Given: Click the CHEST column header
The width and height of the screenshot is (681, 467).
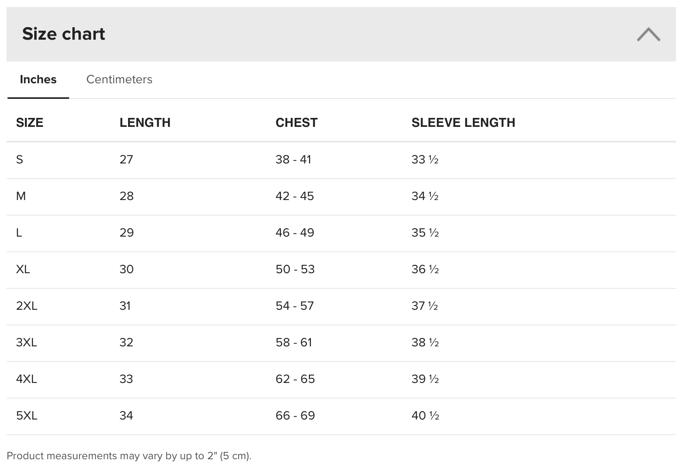Looking at the screenshot, I should pyautogui.click(x=297, y=123).
